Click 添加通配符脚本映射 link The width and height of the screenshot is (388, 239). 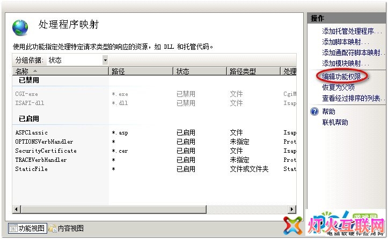[x=353, y=53]
